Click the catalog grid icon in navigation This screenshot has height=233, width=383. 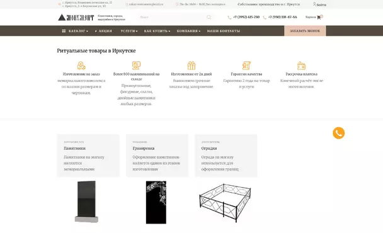64,31
